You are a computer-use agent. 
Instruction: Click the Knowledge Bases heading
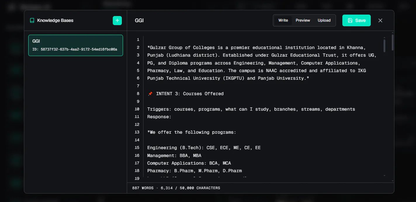click(x=55, y=20)
